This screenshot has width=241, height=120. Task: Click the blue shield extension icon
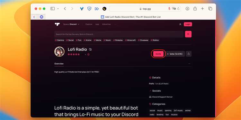89,9
